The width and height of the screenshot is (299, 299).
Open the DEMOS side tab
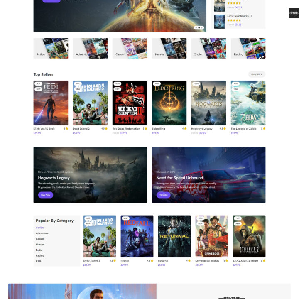tap(294, 13)
